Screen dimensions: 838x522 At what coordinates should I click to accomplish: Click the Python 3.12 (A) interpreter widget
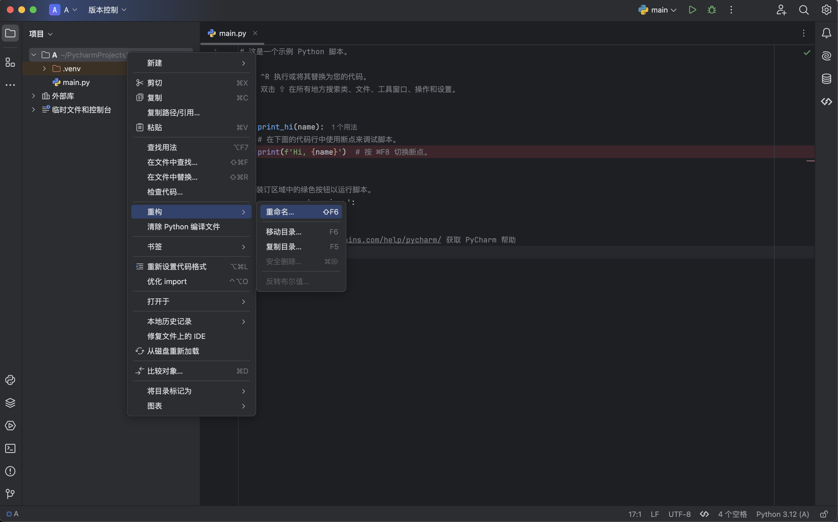782,514
